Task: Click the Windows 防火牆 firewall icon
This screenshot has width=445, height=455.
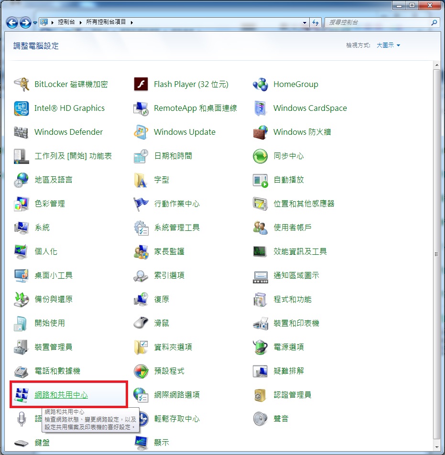Action: [260, 132]
